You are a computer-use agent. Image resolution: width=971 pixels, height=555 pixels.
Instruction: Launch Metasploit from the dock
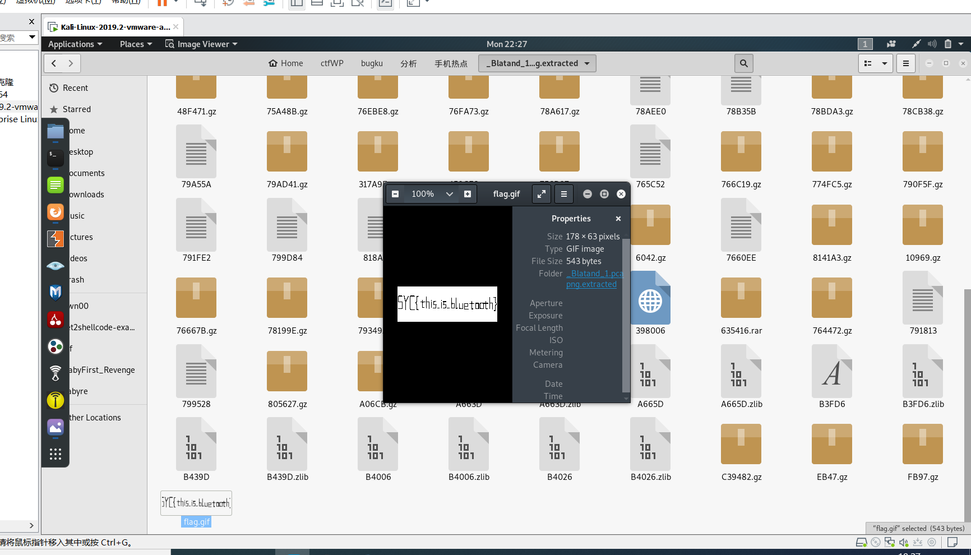(x=56, y=292)
